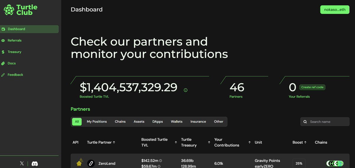Click the Partners section heading
The height and width of the screenshot is (168, 355).
(80, 109)
